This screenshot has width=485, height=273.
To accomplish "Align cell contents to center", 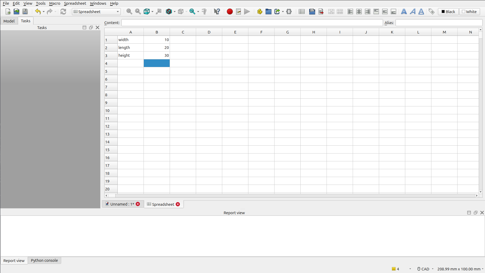I will coord(358,12).
